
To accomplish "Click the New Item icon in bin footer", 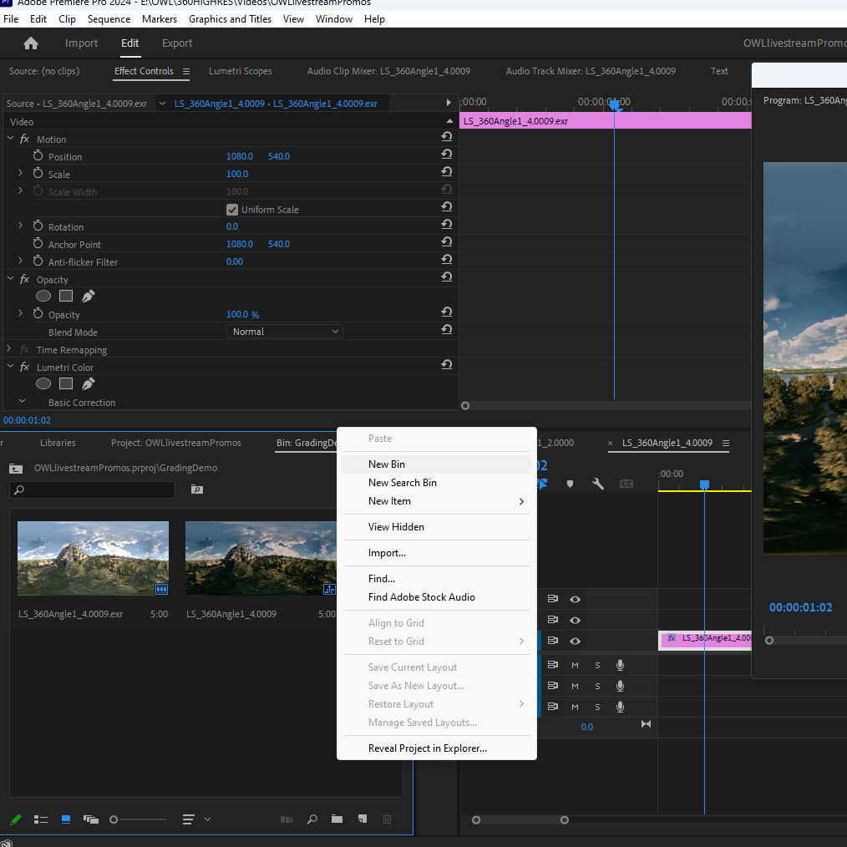I will coord(363,819).
